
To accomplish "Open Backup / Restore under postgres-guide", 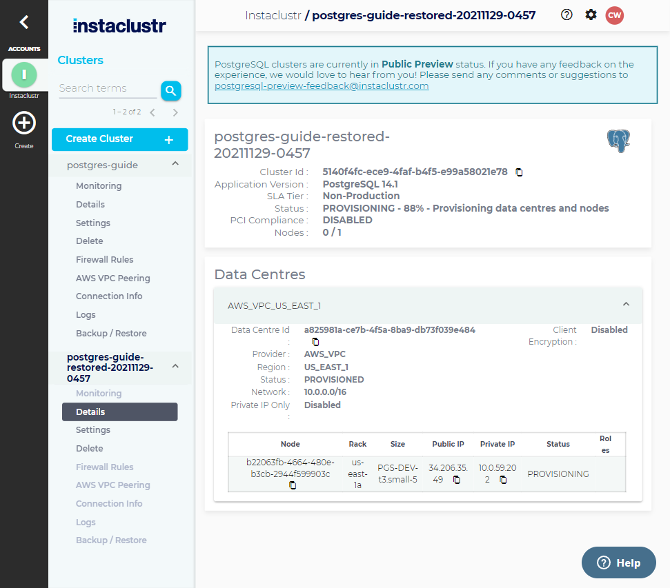I will (111, 333).
